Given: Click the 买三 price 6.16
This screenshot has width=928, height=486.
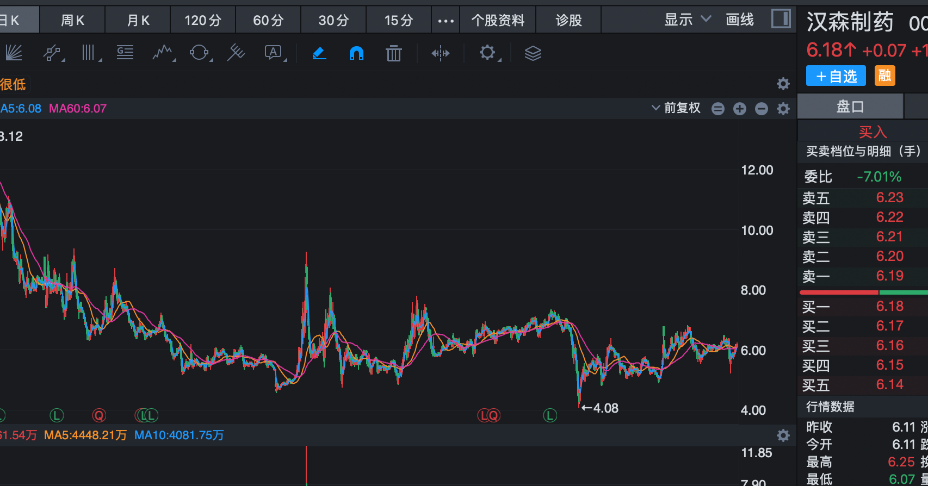Looking at the screenshot, I should 889,345.
